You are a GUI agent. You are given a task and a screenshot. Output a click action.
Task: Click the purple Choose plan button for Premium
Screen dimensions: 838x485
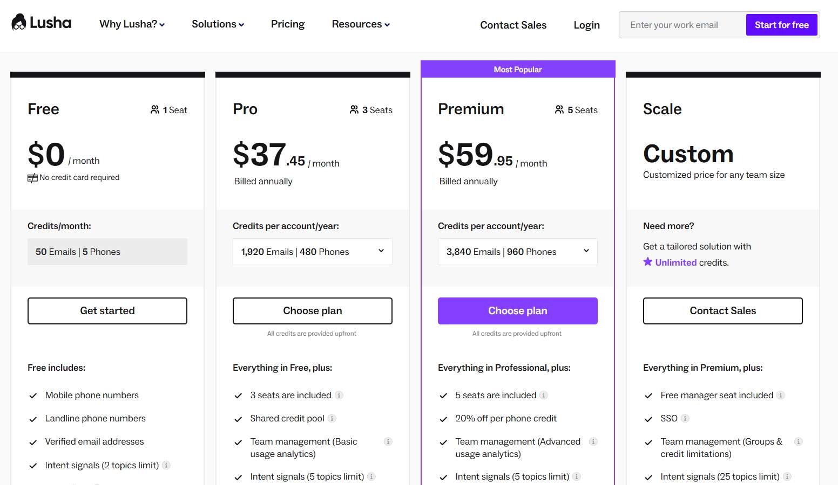tap(518, 311)
